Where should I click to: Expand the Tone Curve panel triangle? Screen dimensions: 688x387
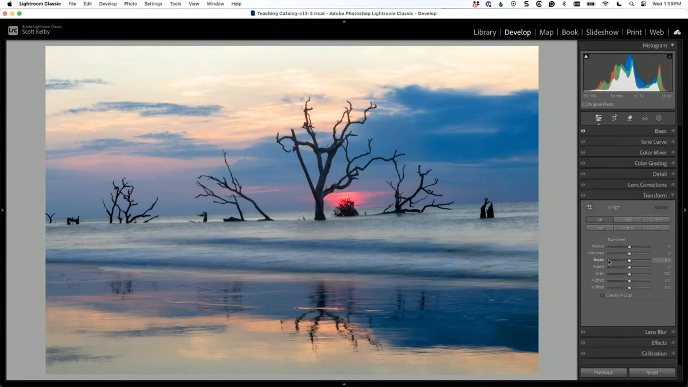coord(673,142)
